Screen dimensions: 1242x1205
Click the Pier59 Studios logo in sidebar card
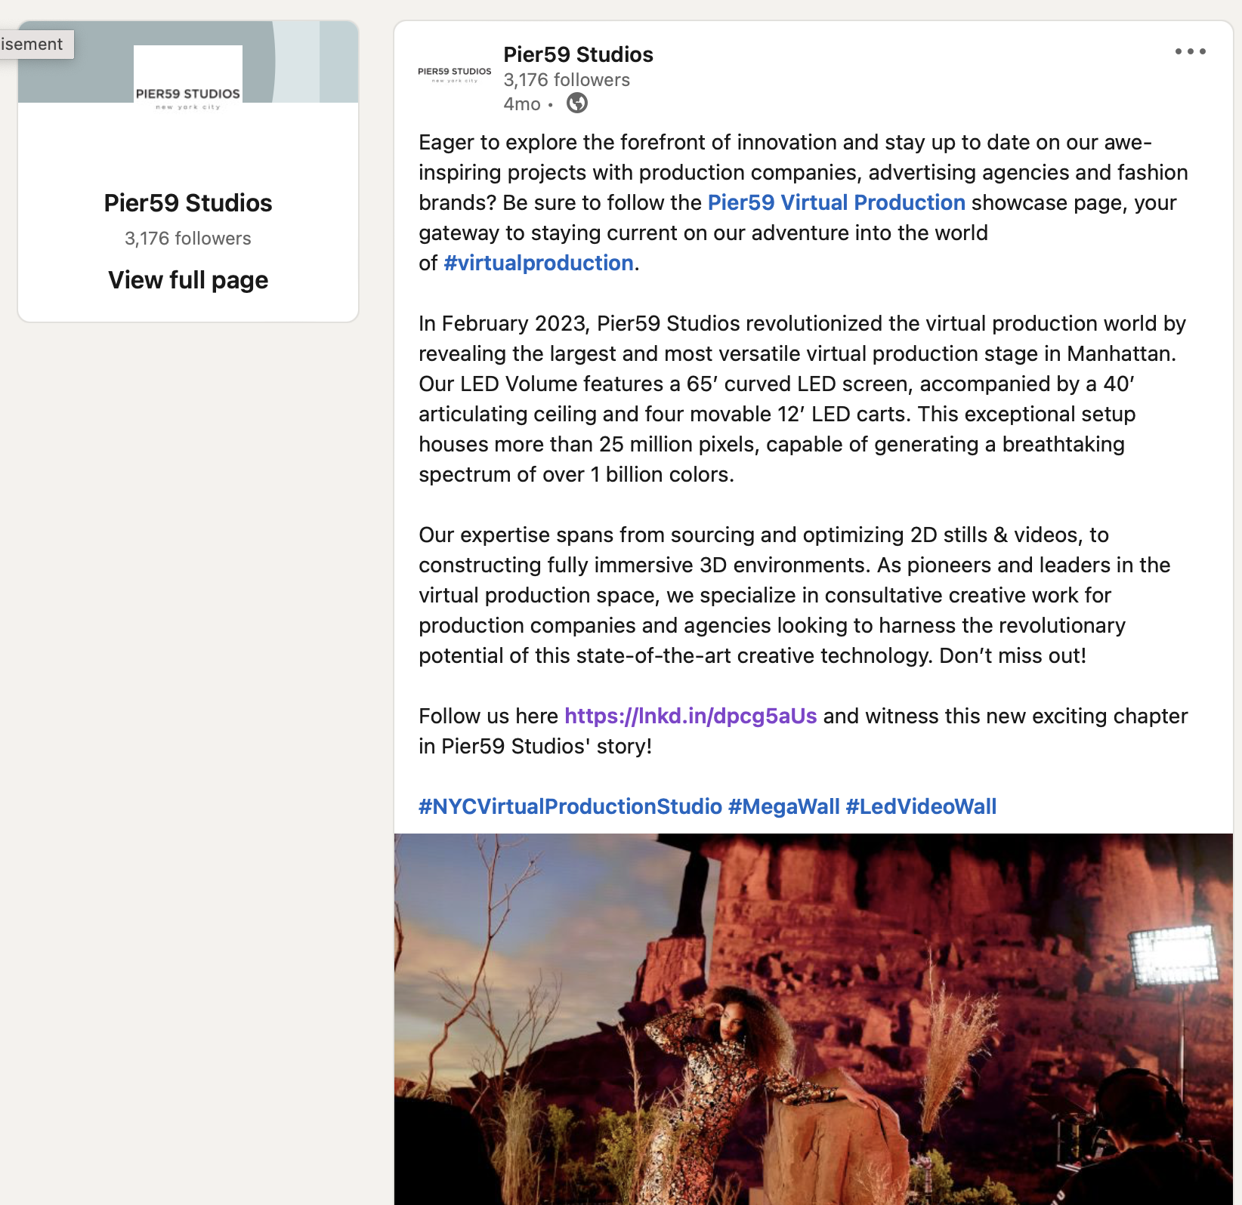pyautogui.click(x=188, y=100)
